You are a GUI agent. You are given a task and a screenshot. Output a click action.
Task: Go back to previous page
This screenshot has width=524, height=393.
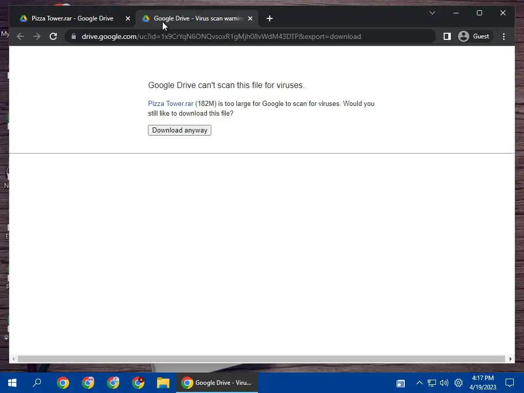point(20,36)
